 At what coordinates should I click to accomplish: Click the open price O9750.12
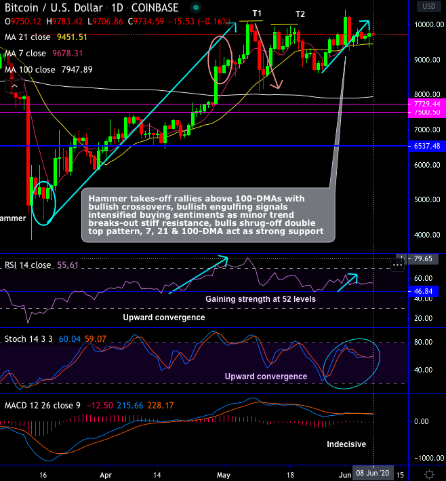tap(22, 22)
